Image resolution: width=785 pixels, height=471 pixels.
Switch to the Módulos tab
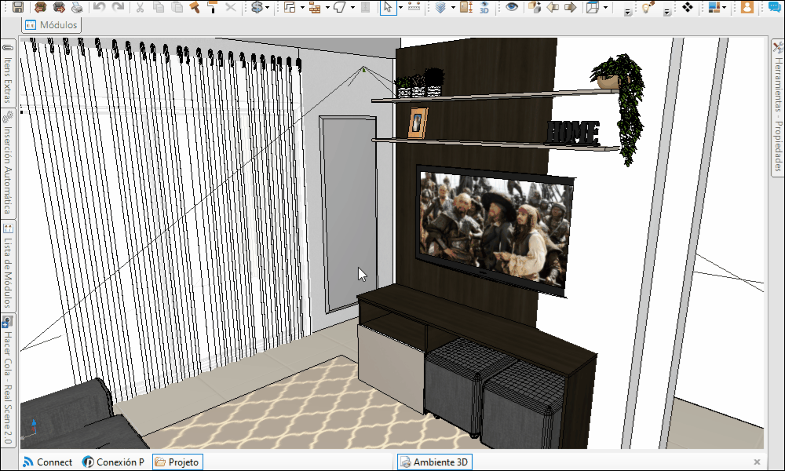[52, 24]
